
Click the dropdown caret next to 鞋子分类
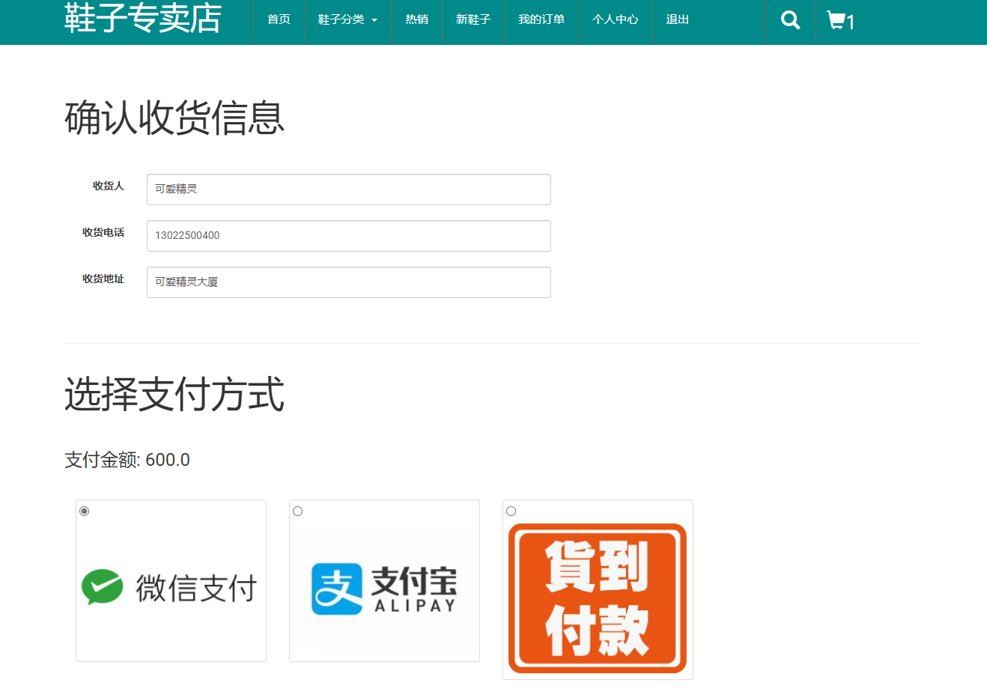pyautogui.click(x=375, y=20)
